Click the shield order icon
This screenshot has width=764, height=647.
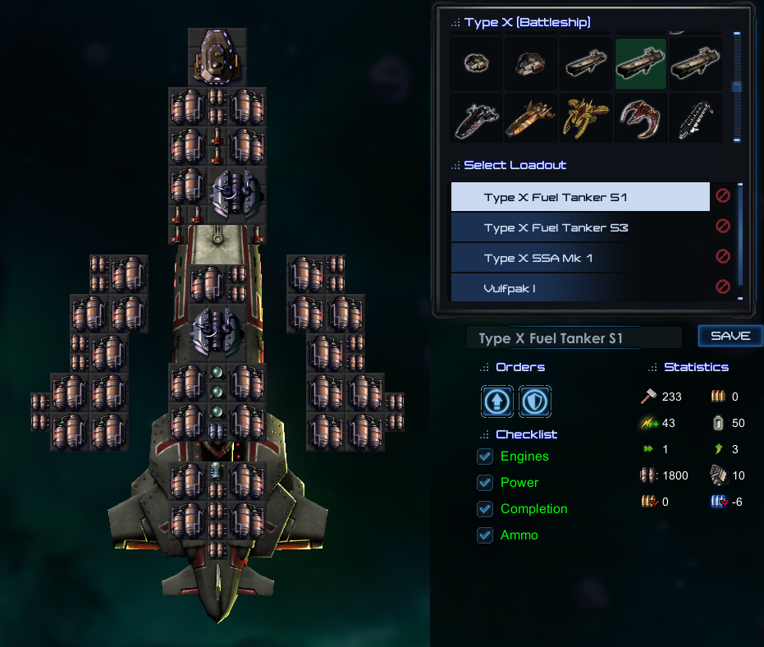click(x=535, y=402)
